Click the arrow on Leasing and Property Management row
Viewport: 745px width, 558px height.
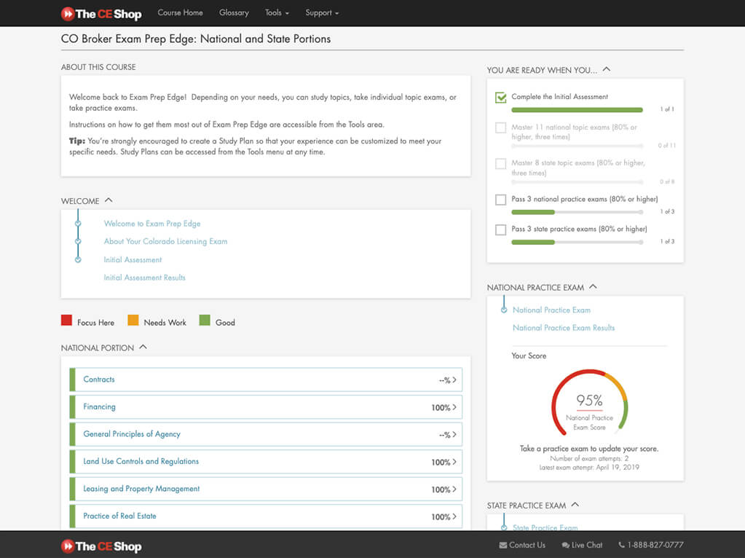(x=454, y=489)
